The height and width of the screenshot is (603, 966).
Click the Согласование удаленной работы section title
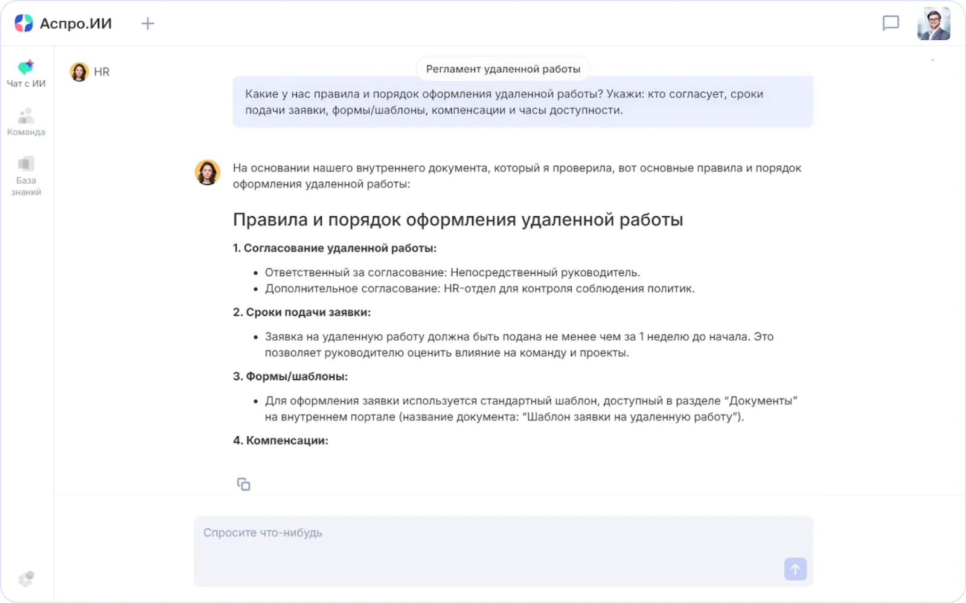coord(334,248)
